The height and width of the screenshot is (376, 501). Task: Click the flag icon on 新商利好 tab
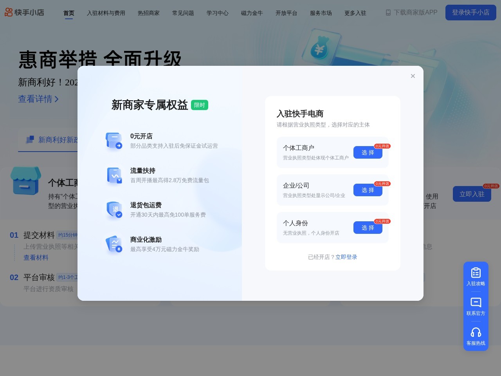[30, 139]
